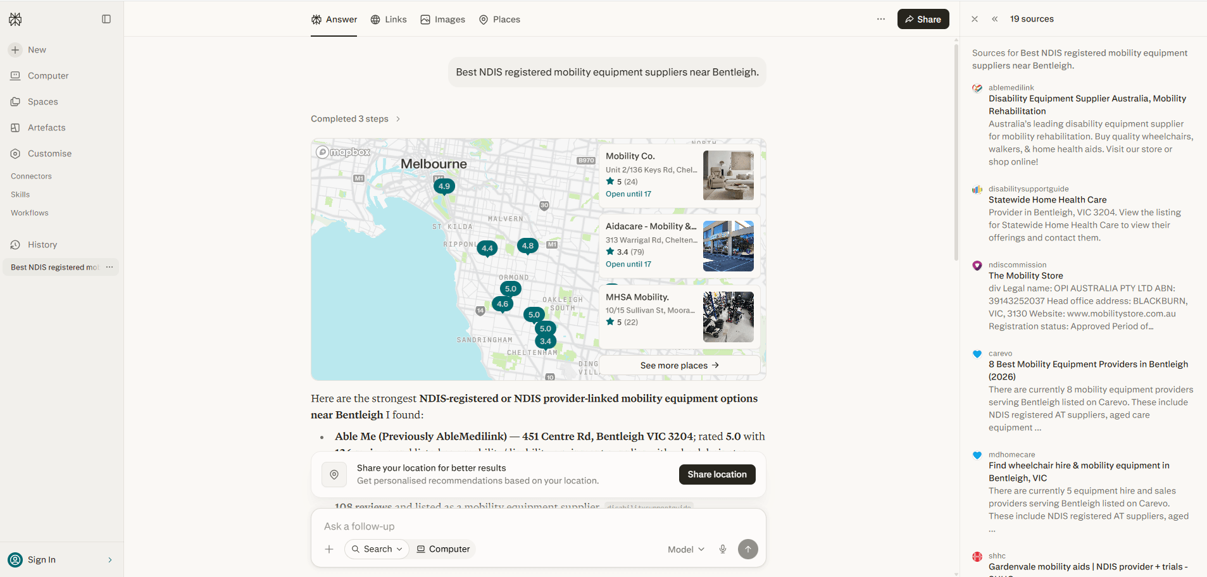
Task: Open Find wheelchair hire mdhomecare source
Action: (1079, 472)
